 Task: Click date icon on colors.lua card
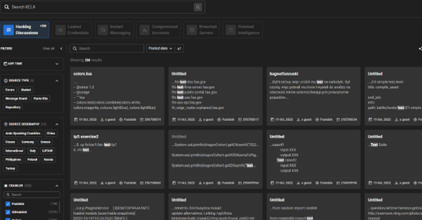coord(76,119)
